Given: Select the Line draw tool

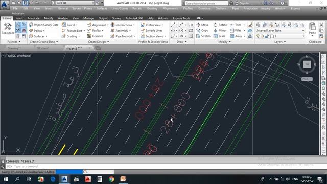Looking at the screenshot, I should pyautogui.click(x=173, y=25).
